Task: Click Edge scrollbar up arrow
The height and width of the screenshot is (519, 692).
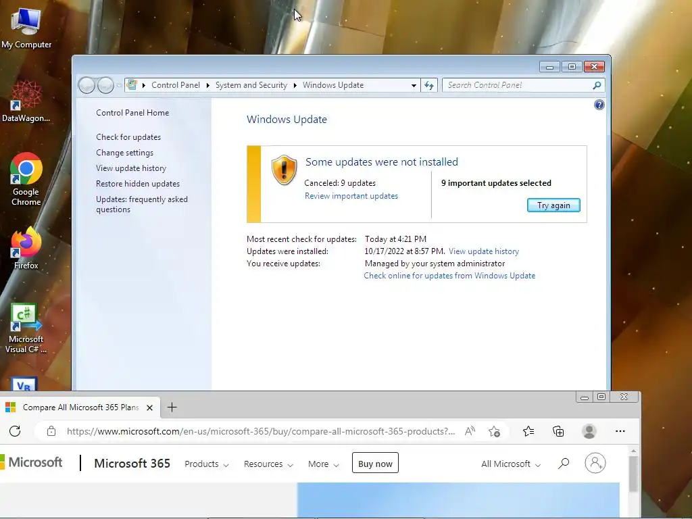Action: pos(633,451)
